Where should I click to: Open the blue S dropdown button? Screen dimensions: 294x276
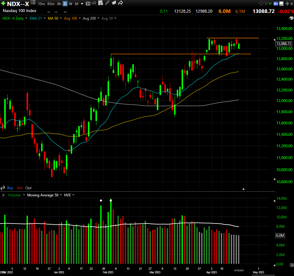276,4
